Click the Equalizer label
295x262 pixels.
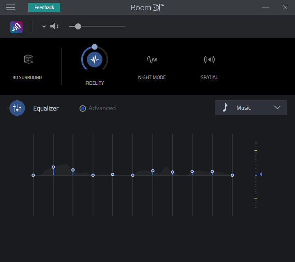point(46,108)
